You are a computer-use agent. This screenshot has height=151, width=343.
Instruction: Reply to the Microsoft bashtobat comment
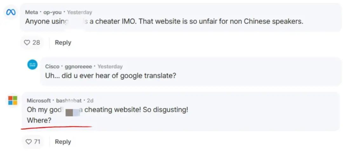[63, 142]
